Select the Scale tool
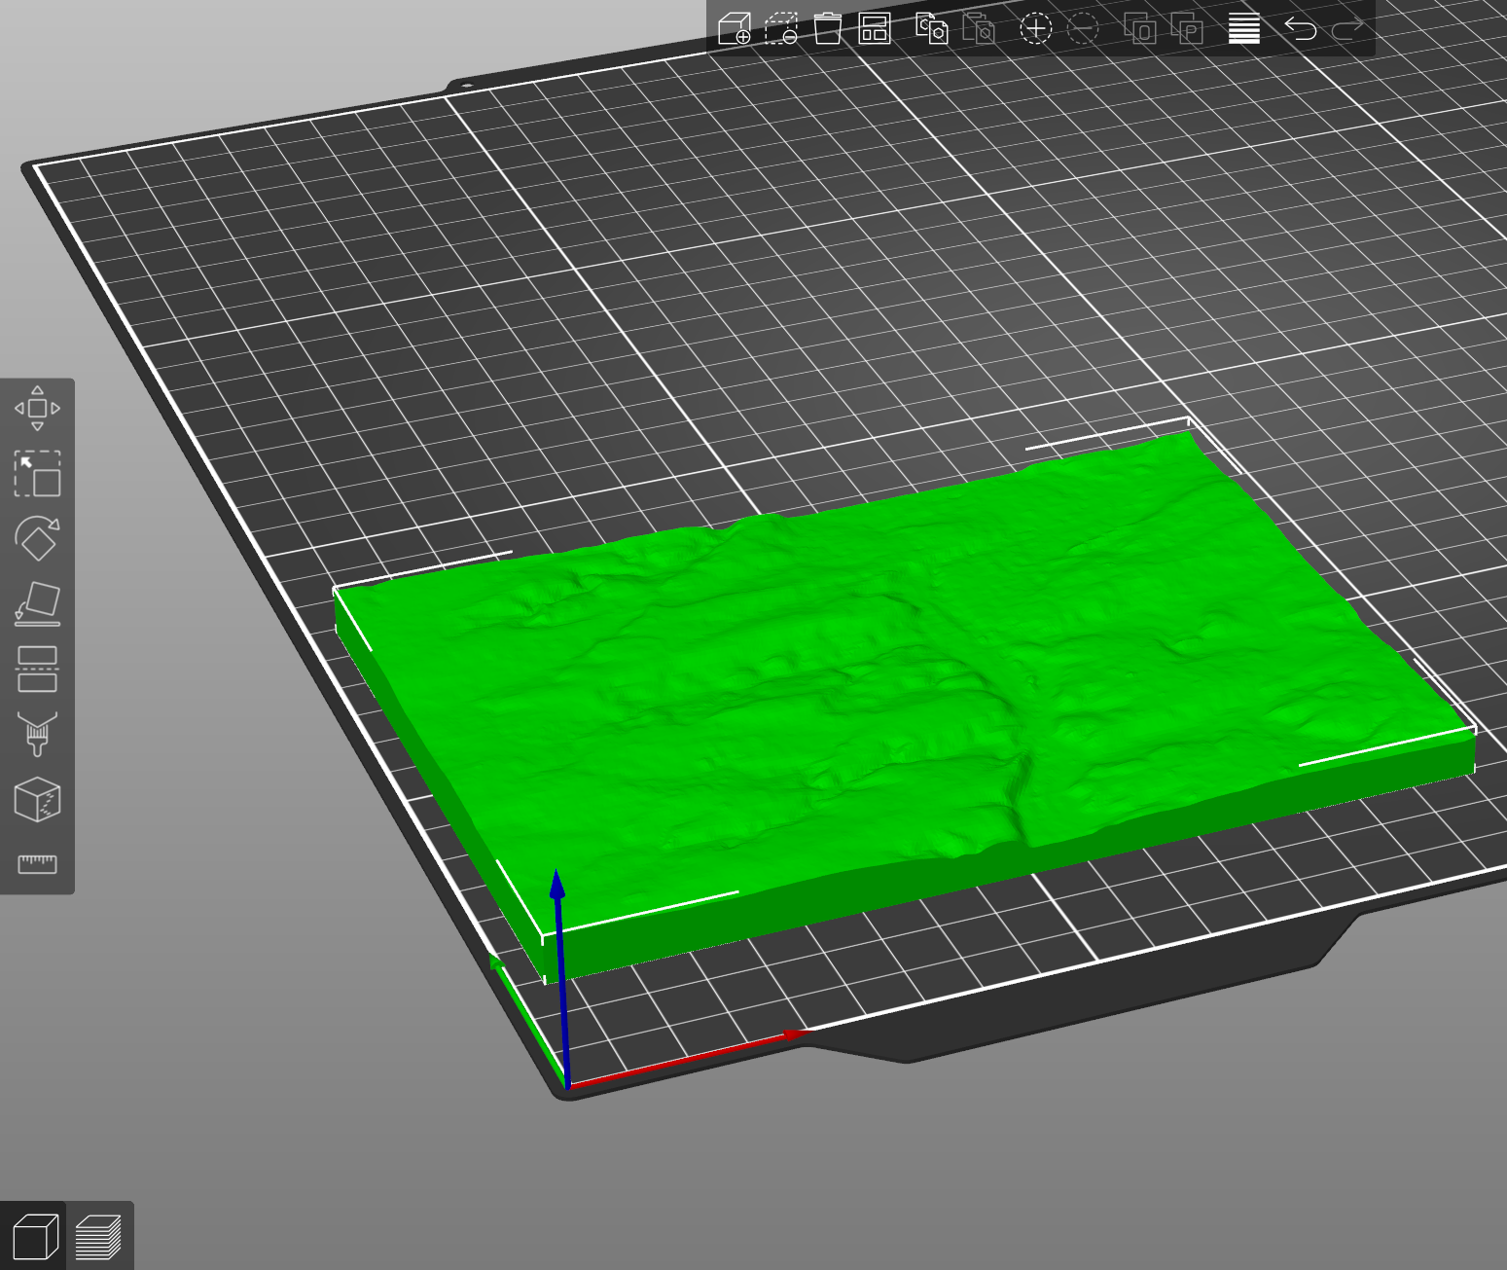 point(37,474)
